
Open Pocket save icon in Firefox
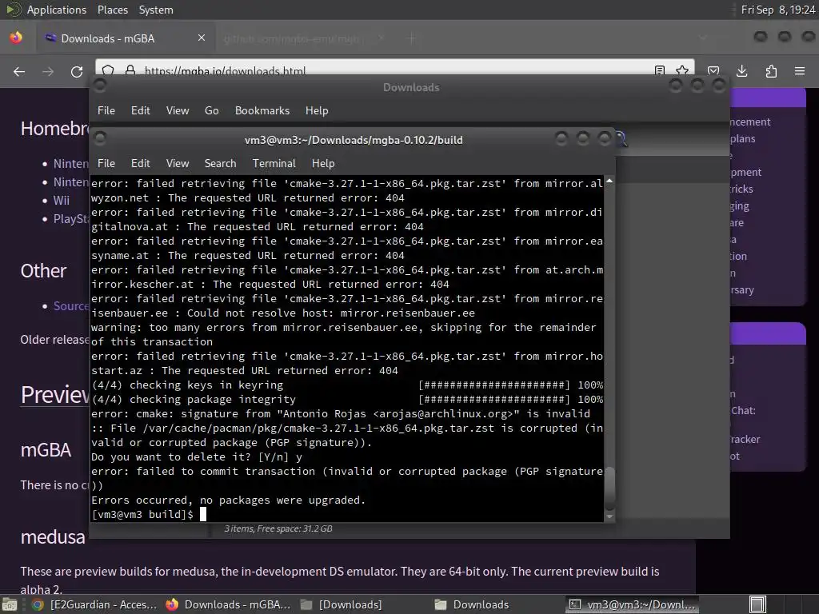point(713,71)
